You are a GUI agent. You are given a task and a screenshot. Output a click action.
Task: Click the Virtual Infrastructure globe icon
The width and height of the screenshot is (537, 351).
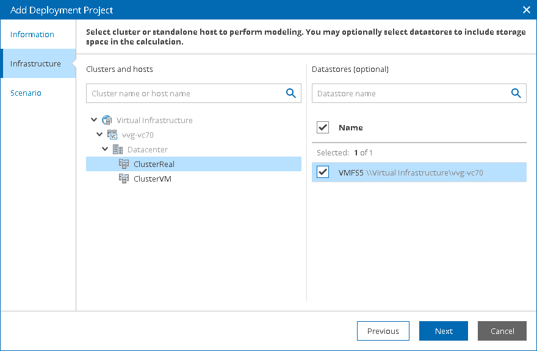click(x=107, y=120)
